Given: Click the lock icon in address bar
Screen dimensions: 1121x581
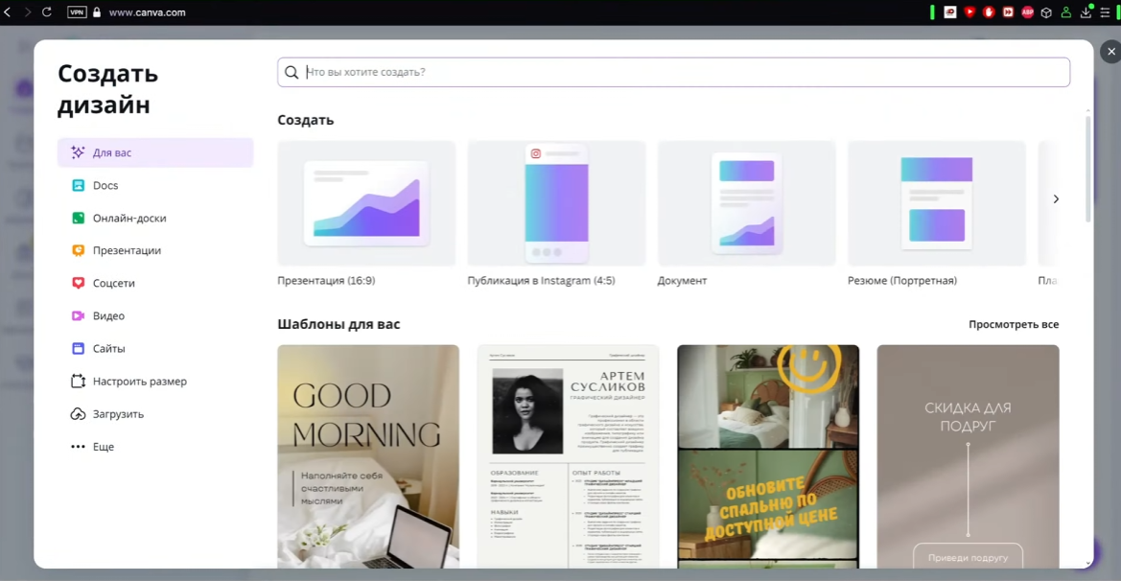Looking at the screenshot, I should point(97,12).
